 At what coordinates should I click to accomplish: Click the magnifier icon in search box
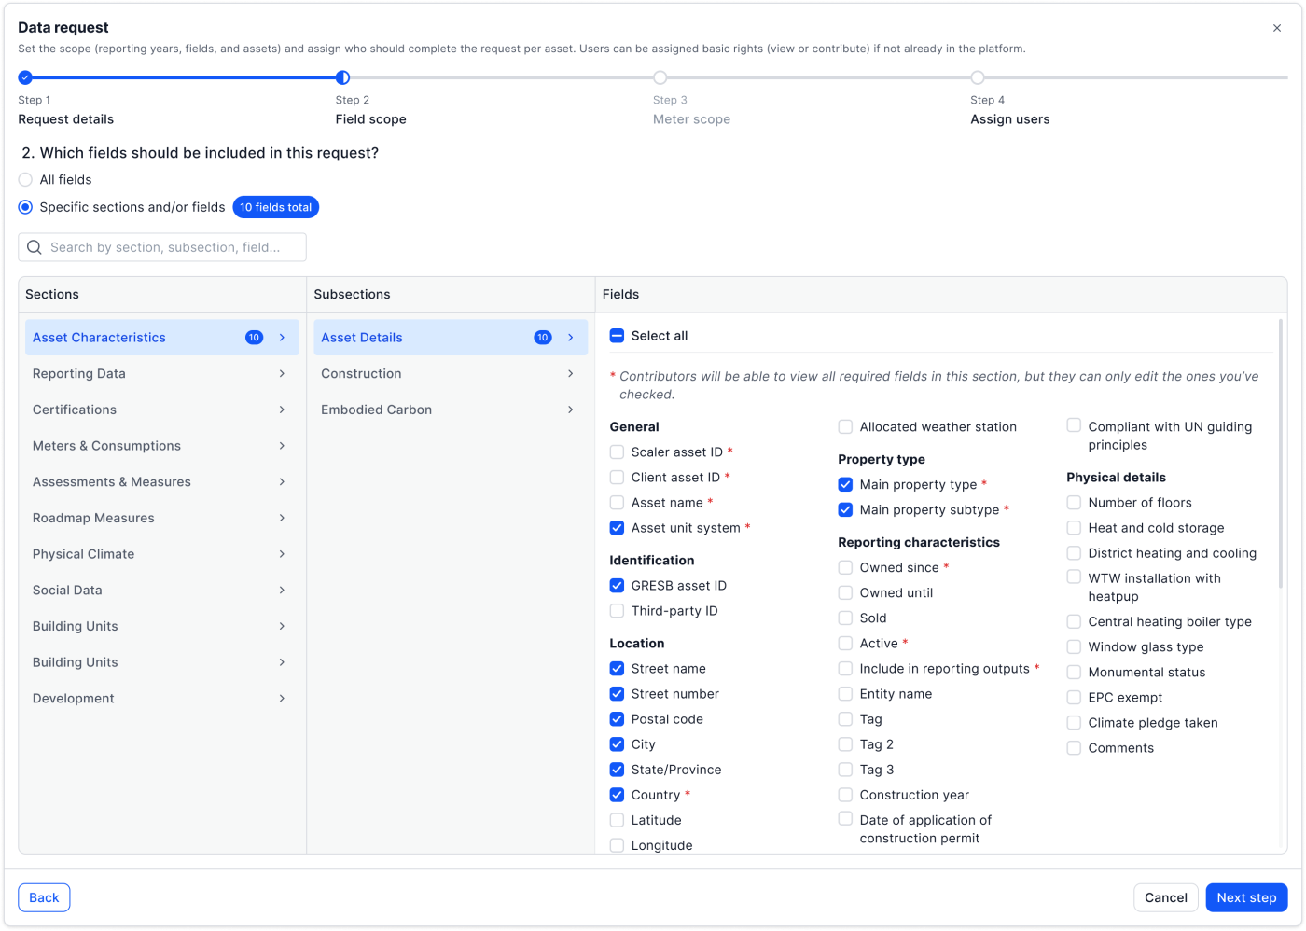(35, 247)
